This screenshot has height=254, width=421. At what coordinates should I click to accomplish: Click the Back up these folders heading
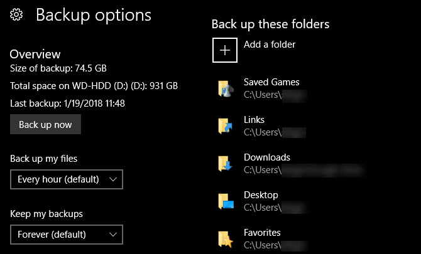pyautogui.click(x=270, y=24)
